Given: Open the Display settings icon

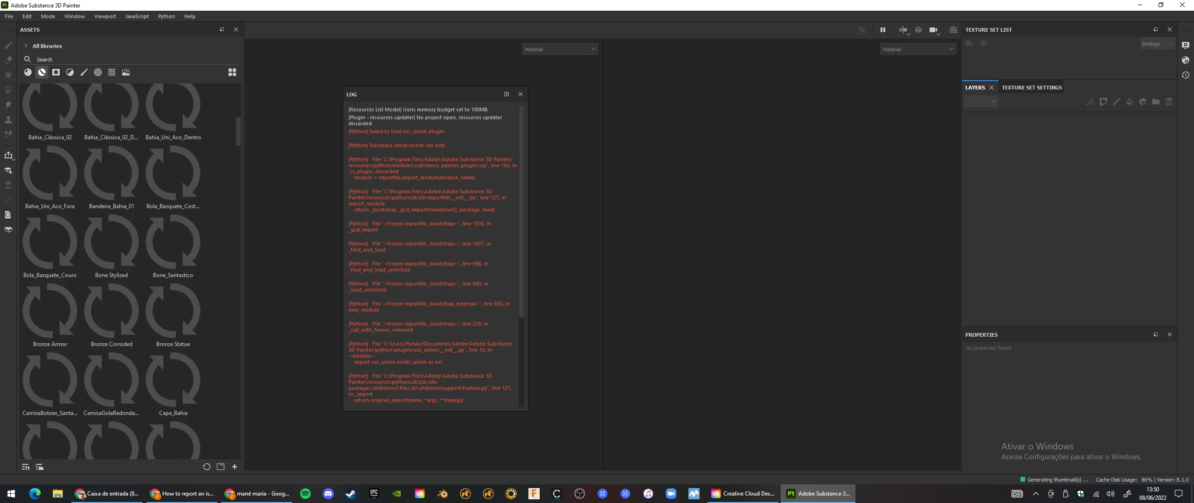Looking at the screenshot, I should [x=1186, y=45].
